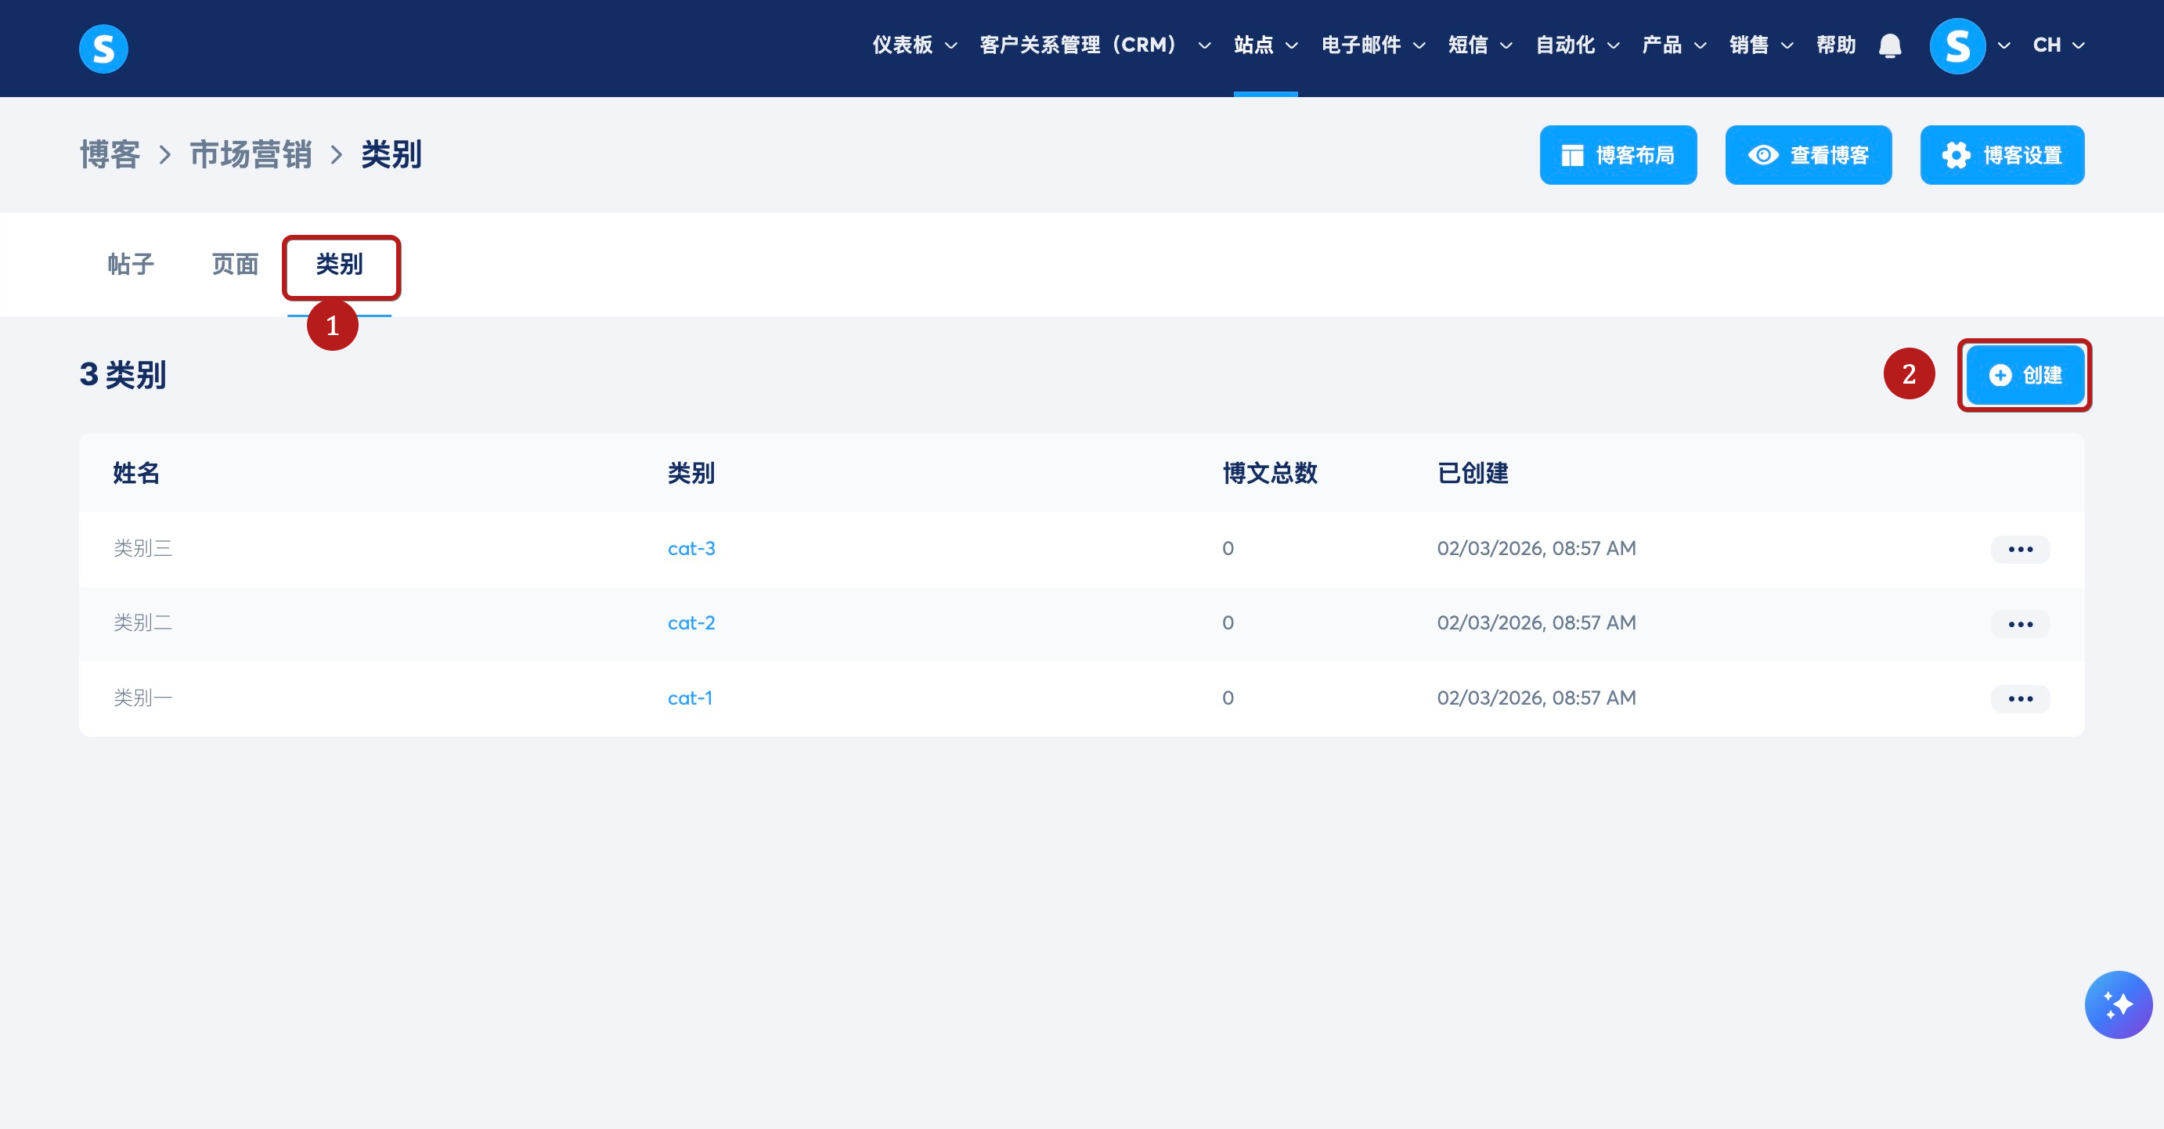Open the three-dot menu for cat-2 row
2164x1129 pixels.
click(2019, 624)
